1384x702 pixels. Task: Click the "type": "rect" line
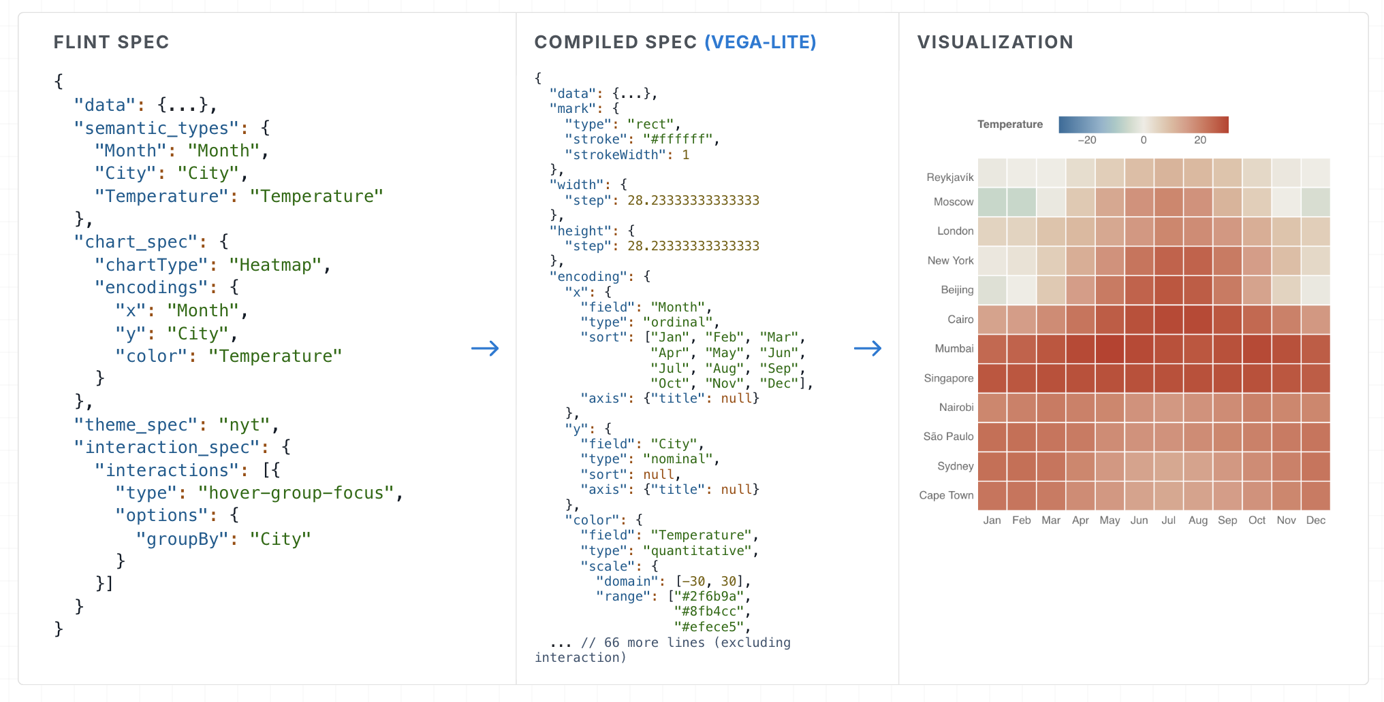(x=623, y=124)
